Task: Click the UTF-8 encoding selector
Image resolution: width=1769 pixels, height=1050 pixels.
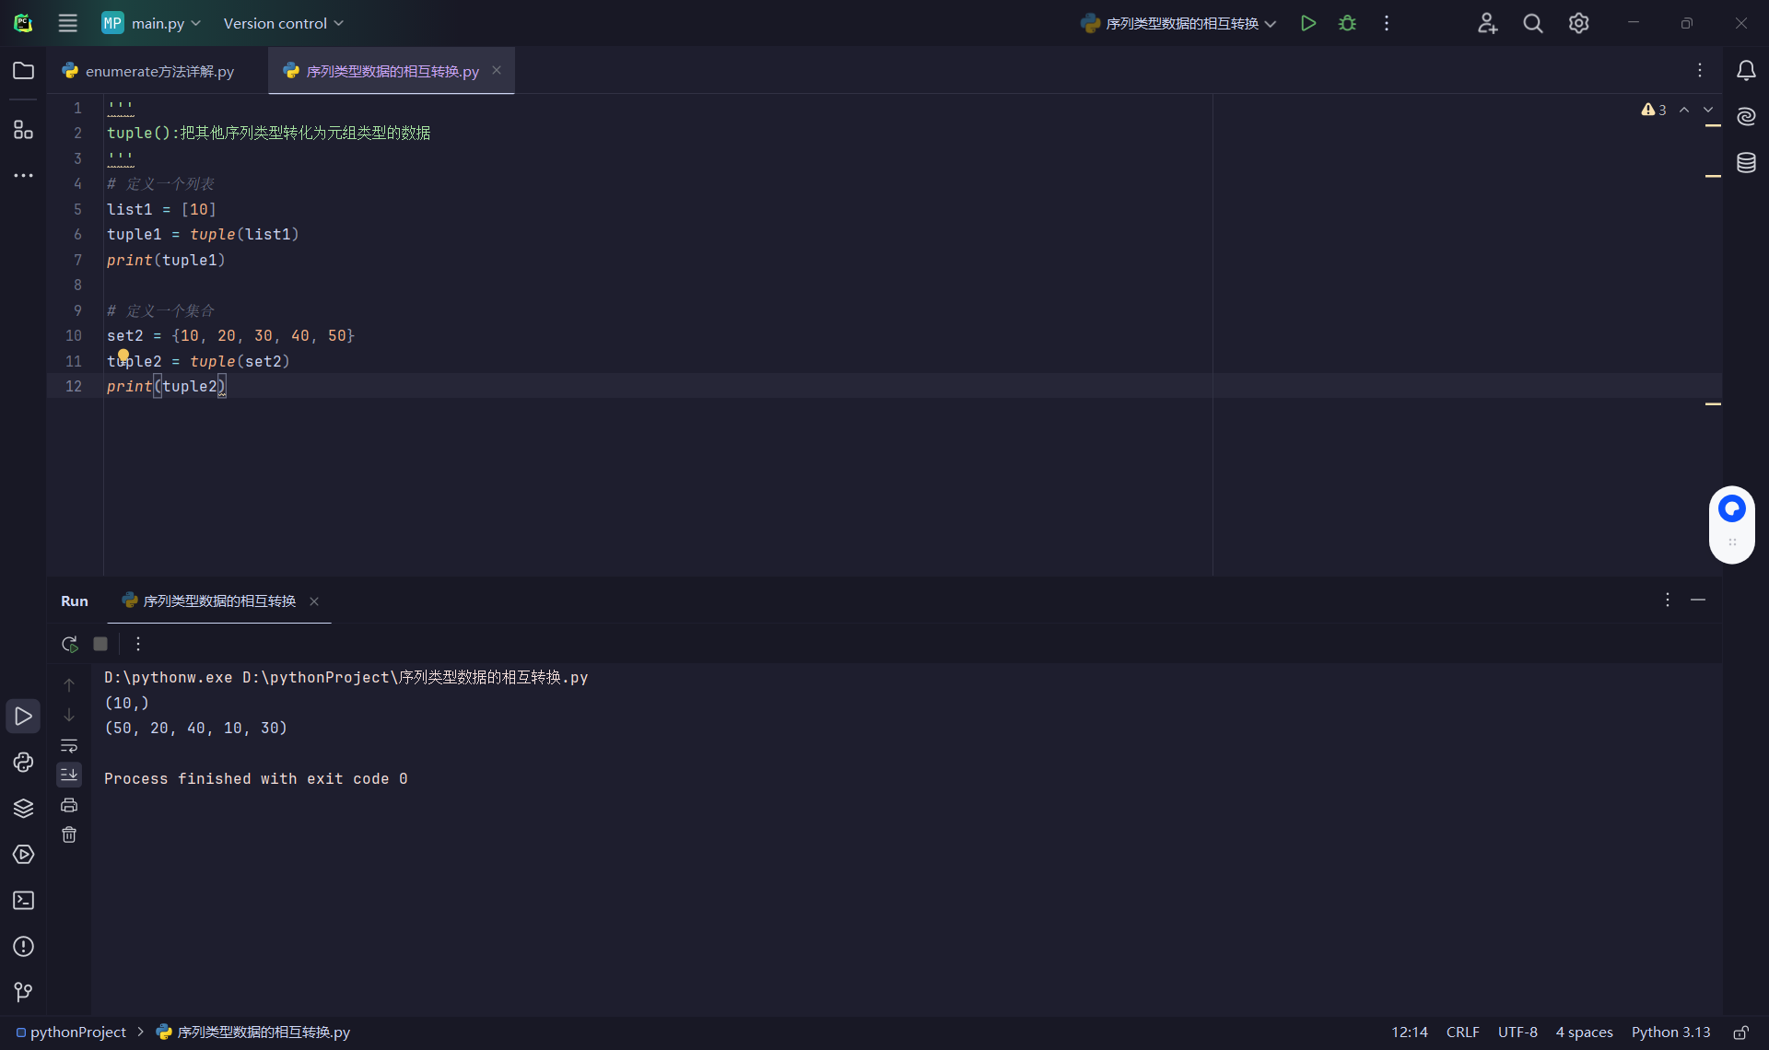Action: tap(1517, 1032)
